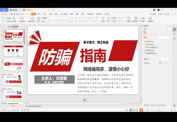
Task: Open the Home ribbon tab
Action: [x=33, y=14]
